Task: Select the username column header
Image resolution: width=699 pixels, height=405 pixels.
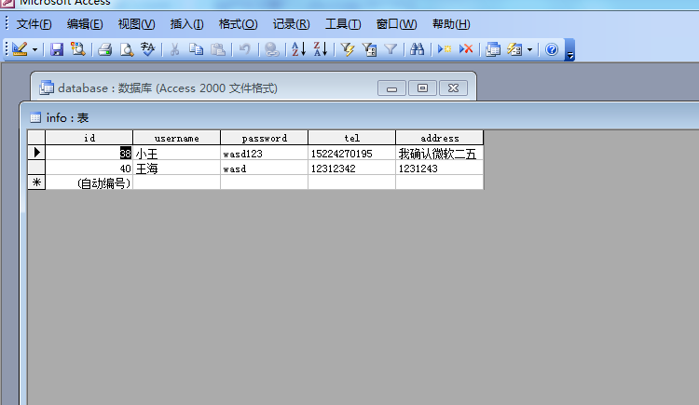Action: [x=176, y=138]
